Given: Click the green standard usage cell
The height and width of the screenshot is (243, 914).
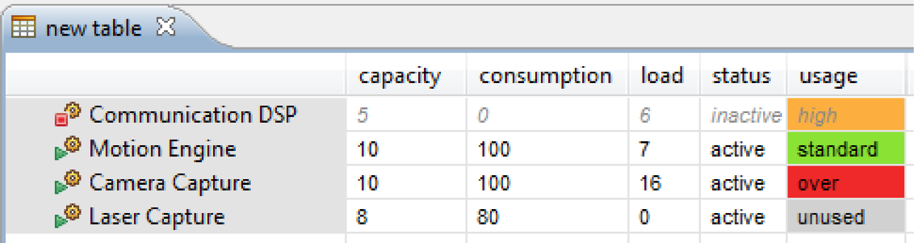Looking at the screenshot, I should (846, 149).
